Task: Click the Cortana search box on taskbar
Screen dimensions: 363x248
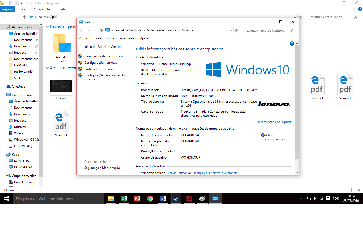Action: tap(58, 199)
